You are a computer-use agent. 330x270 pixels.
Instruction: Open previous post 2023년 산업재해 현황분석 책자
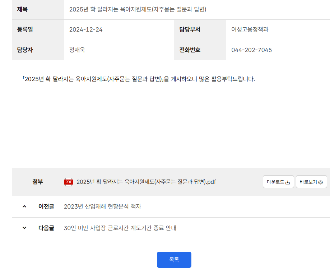[x=102, y=206]
